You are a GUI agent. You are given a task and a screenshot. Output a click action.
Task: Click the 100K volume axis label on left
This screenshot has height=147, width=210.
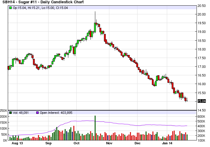4,128
